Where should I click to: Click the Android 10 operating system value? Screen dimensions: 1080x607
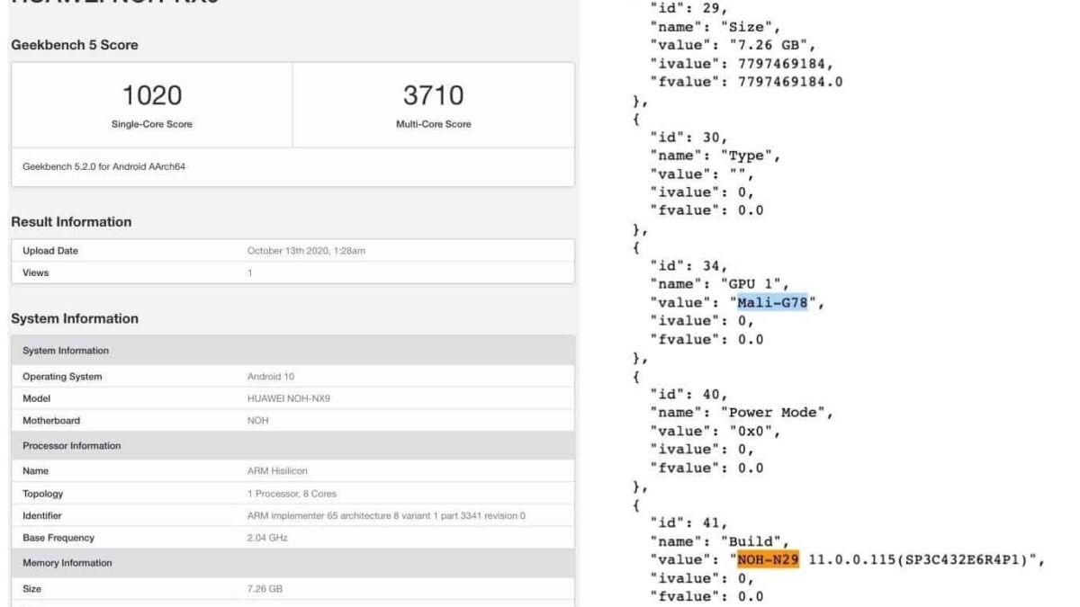point(270,377)
